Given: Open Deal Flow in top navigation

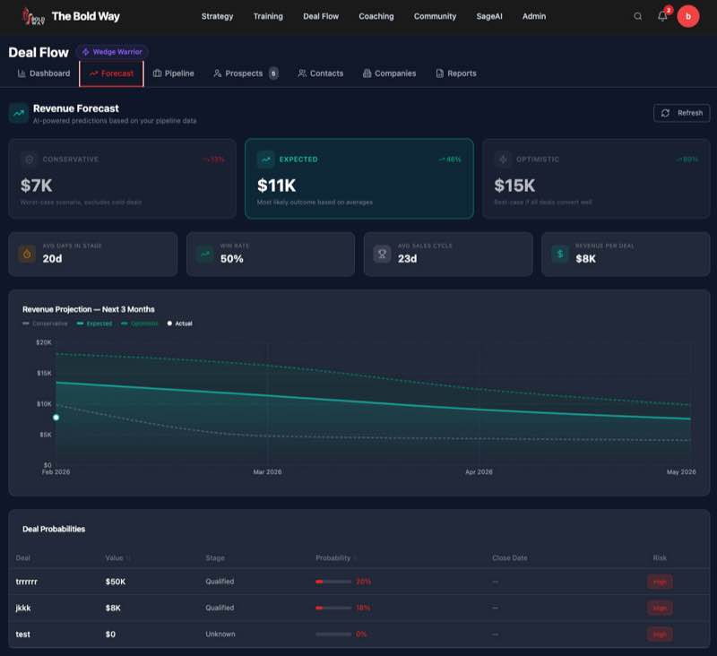Looking at the screenshot, I should pos(321,16).
